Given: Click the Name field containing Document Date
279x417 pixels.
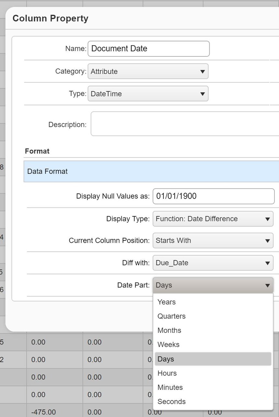Looking at the screenshot, I should [x=149, y=48].
